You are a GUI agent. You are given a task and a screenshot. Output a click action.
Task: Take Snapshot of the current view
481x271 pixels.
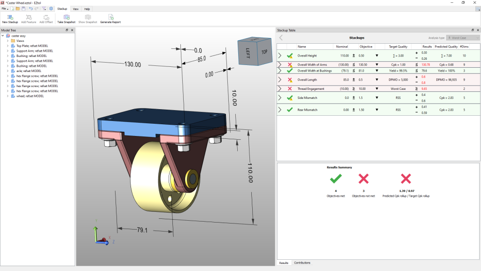coord(66,18)
